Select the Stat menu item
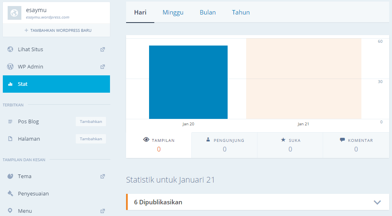The width and height of the screenshot is (392, 216). coord(56,84)
